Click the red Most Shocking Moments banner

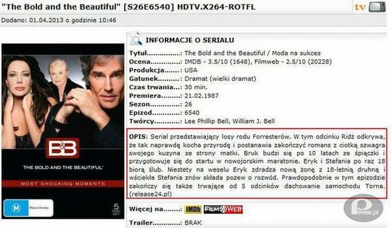[63, 184]
